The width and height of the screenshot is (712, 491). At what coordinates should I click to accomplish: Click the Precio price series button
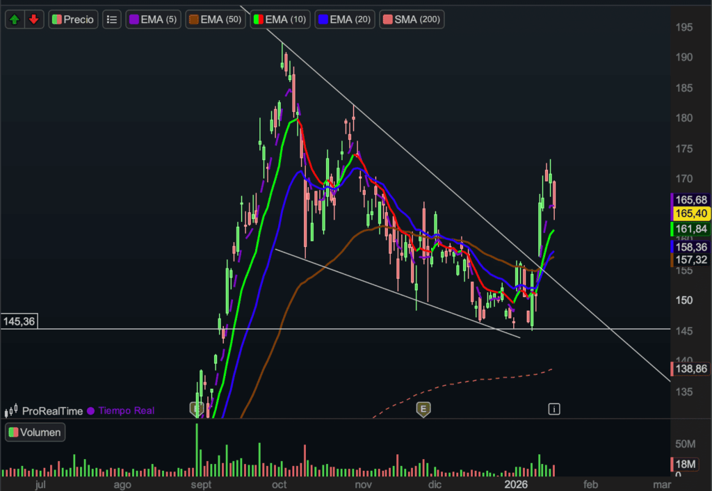[73, 19]
